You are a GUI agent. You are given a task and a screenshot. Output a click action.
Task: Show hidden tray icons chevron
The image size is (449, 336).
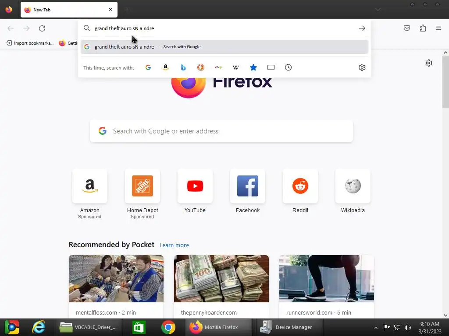[x=376, y=327]
